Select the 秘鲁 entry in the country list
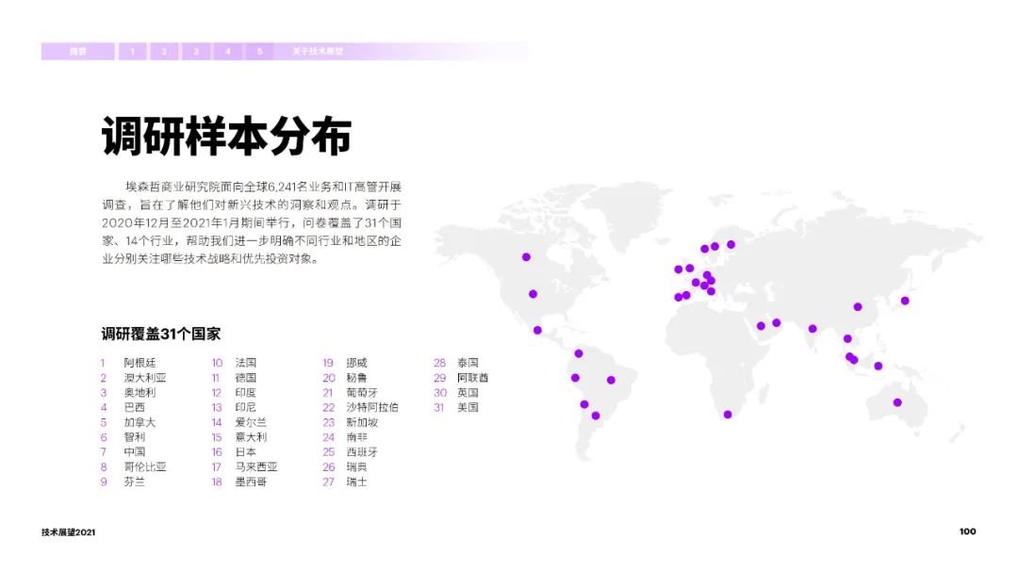The image size is (1018, 572). tap(356, 378)
